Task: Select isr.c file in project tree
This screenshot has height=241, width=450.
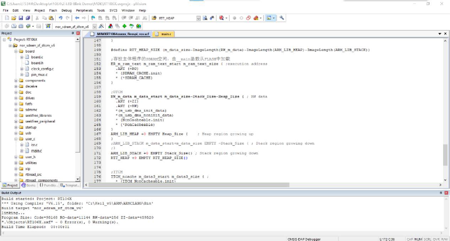Action: tap(34, 145)
